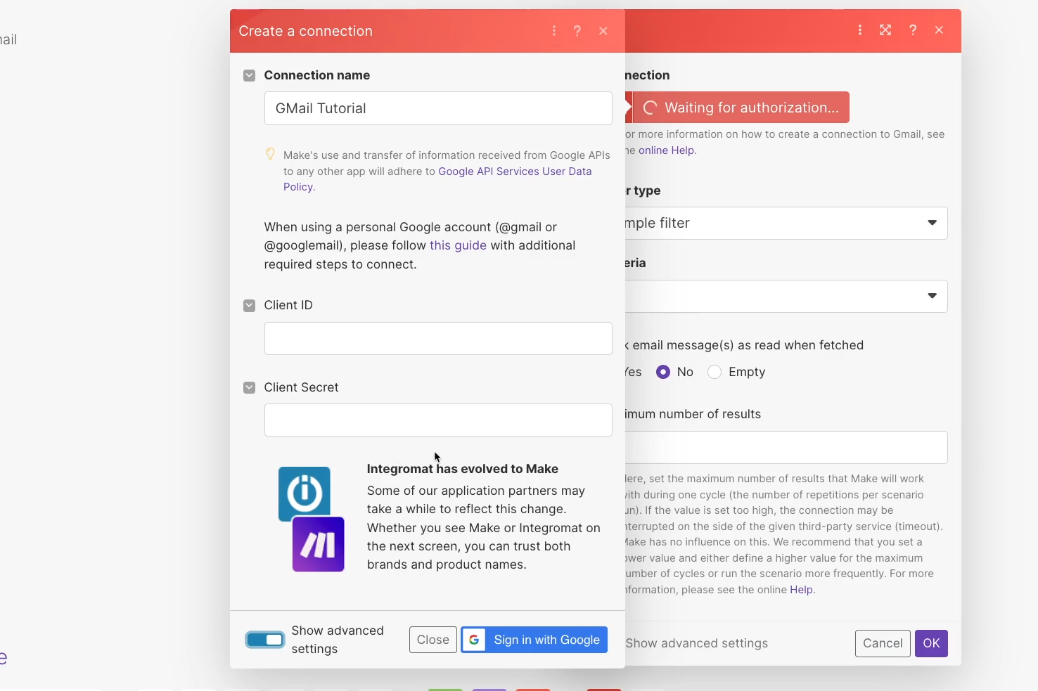Select the No radio button

663,372
